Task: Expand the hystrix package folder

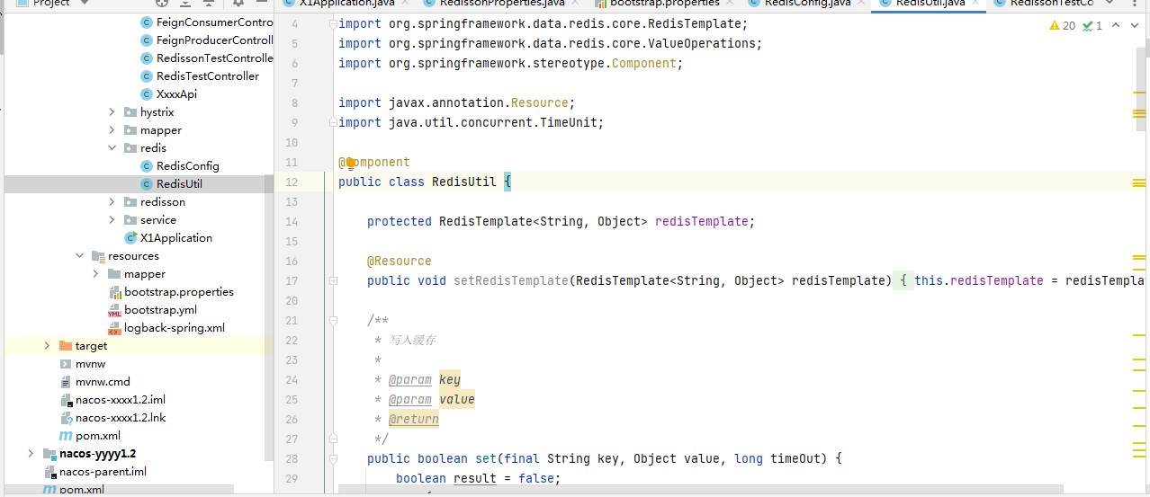Action: pos(112,112)
